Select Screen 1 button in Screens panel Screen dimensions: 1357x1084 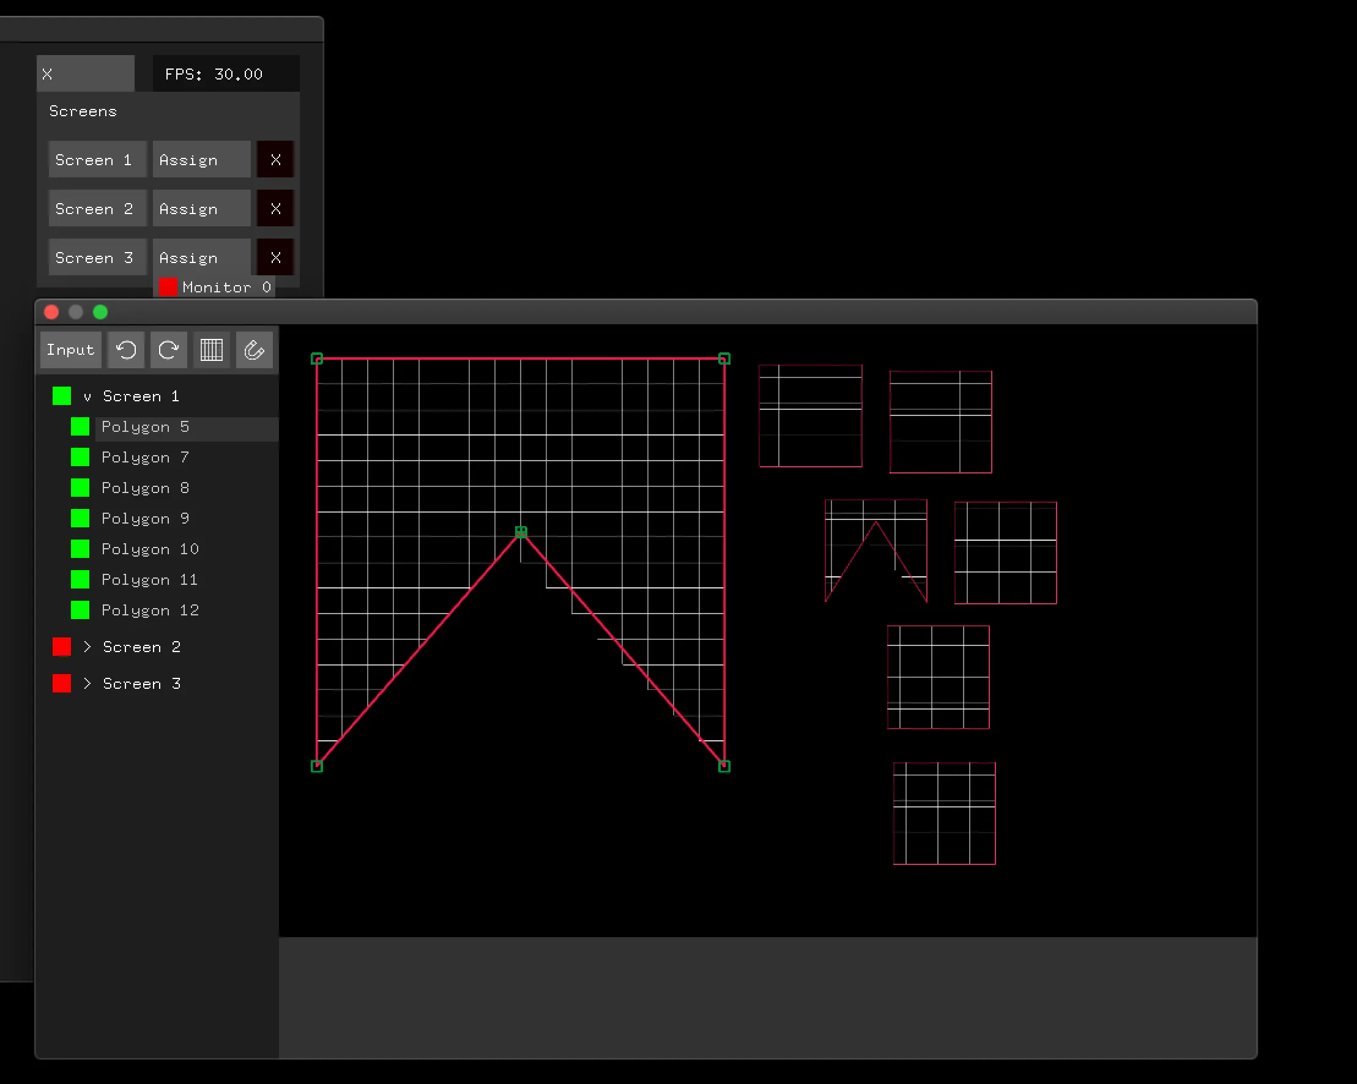[x=97, y=160]
